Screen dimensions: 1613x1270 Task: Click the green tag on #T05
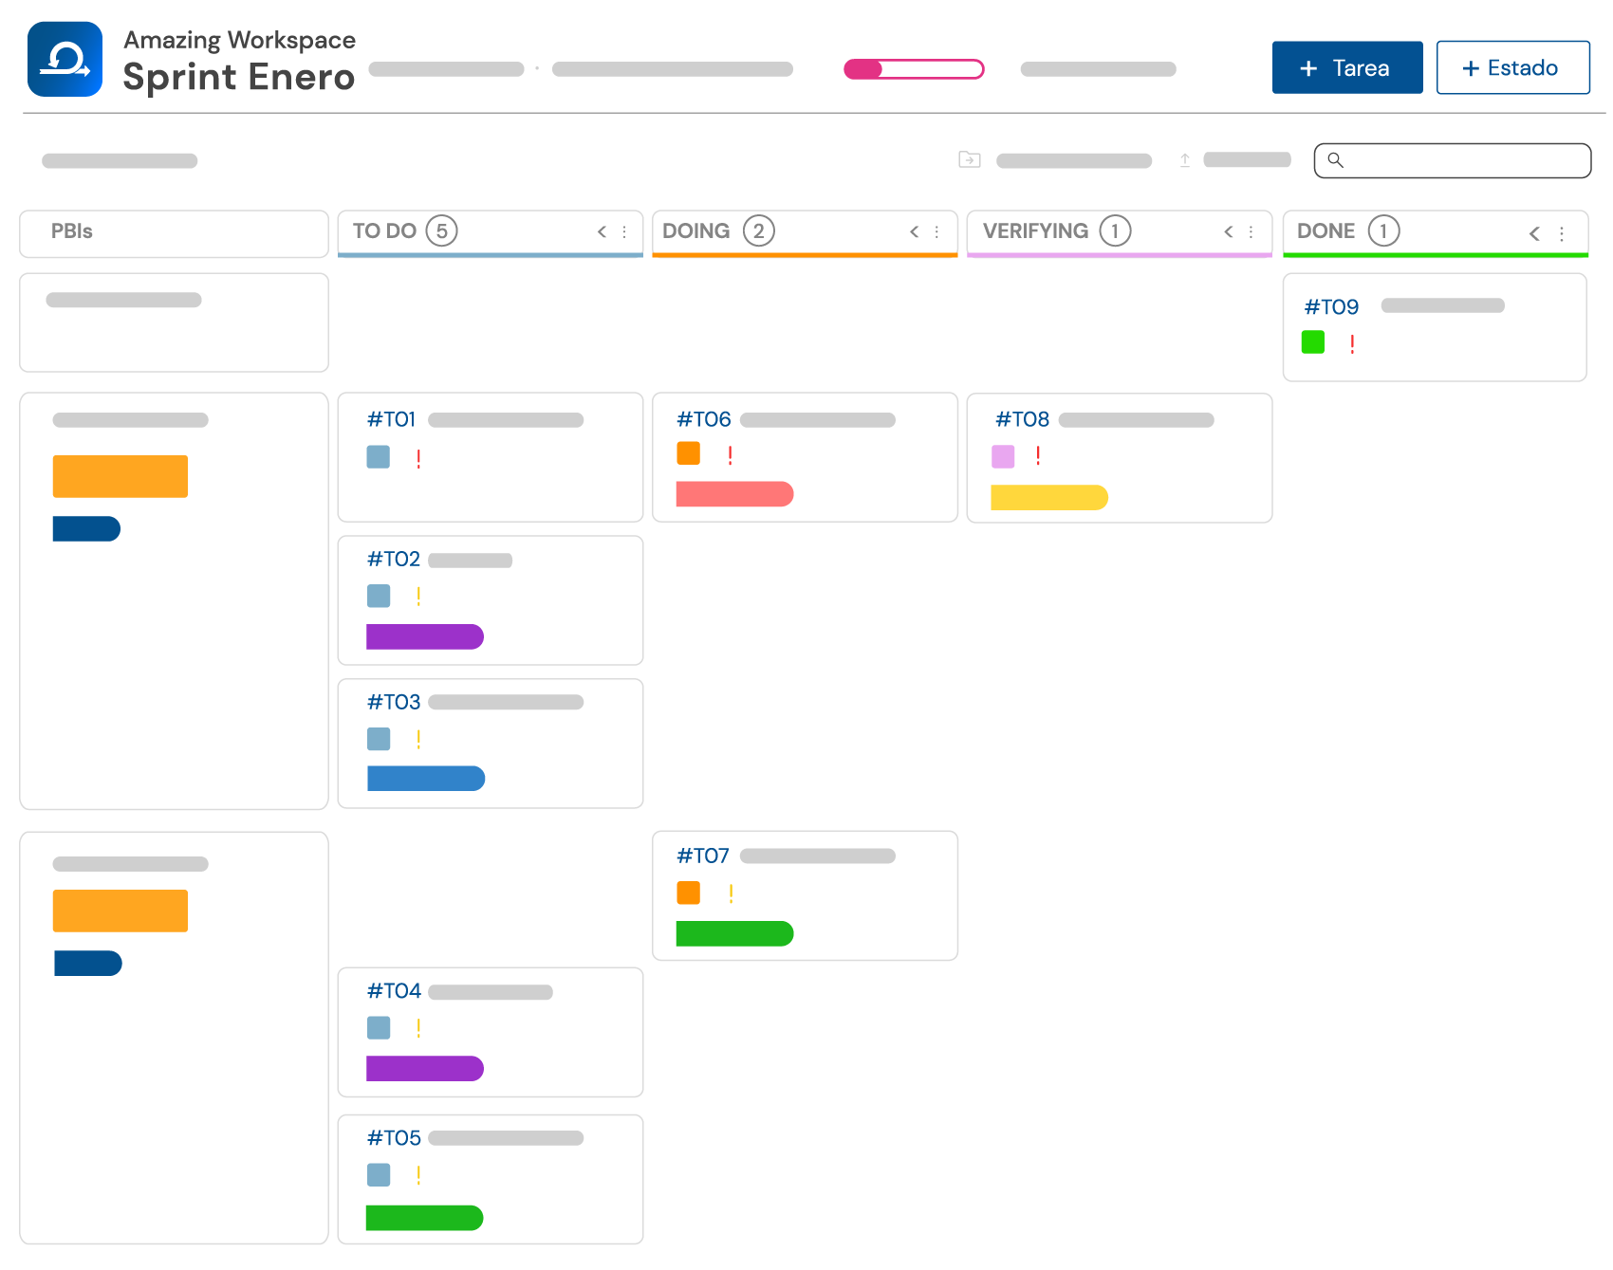point(424,1218)
